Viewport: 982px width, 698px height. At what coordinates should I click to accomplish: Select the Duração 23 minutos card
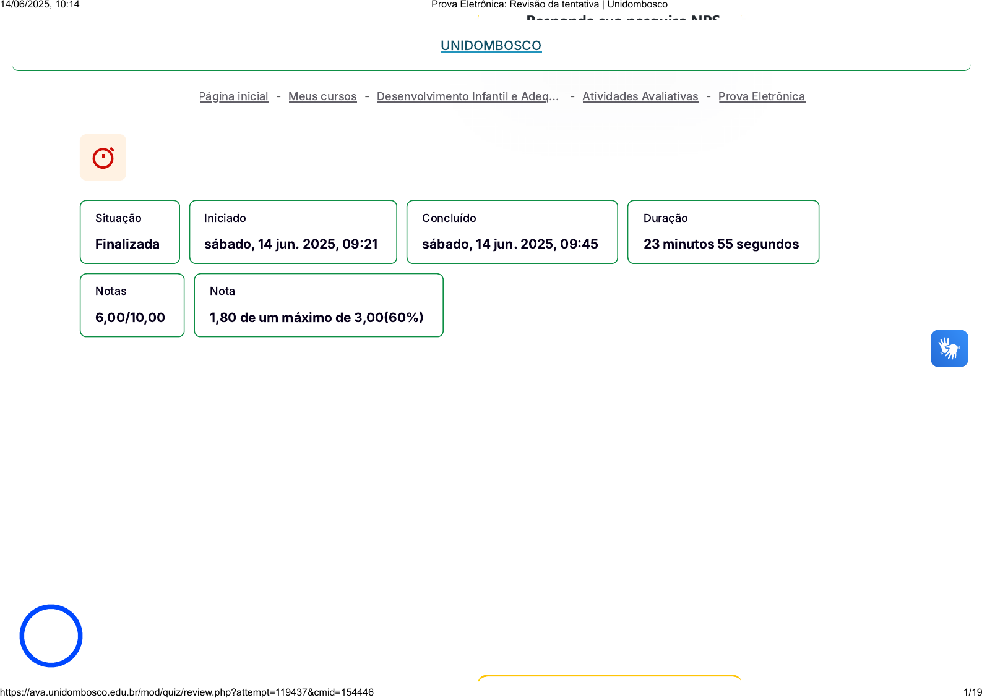(x=723, y=232)
